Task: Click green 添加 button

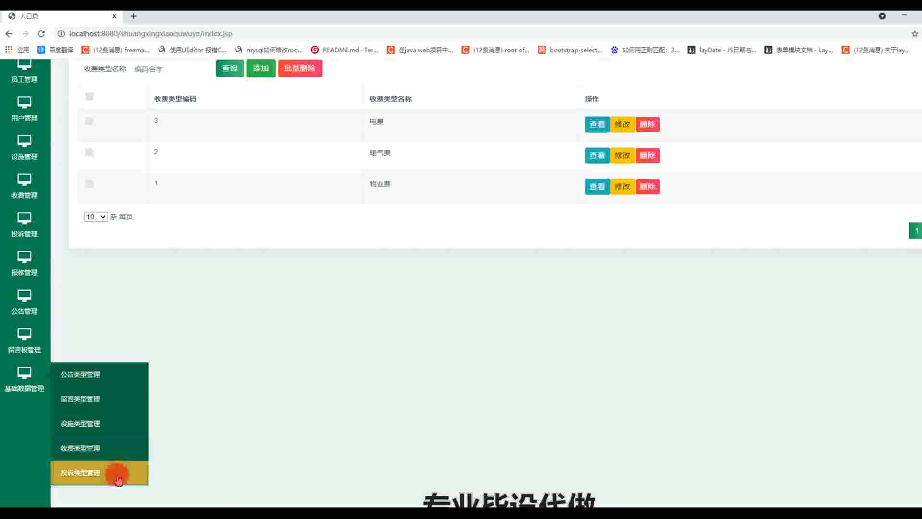Action: point(261,68)
